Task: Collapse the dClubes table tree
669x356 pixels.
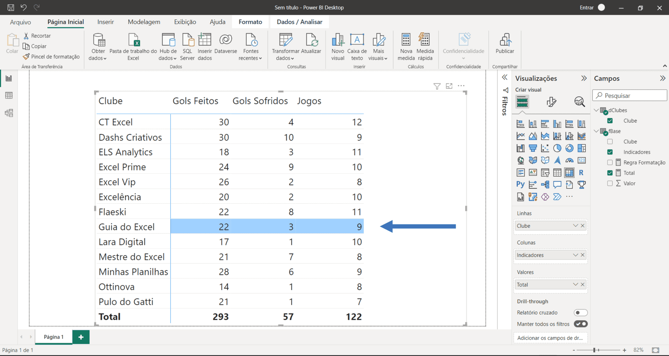Action: (x=596, y=110)
